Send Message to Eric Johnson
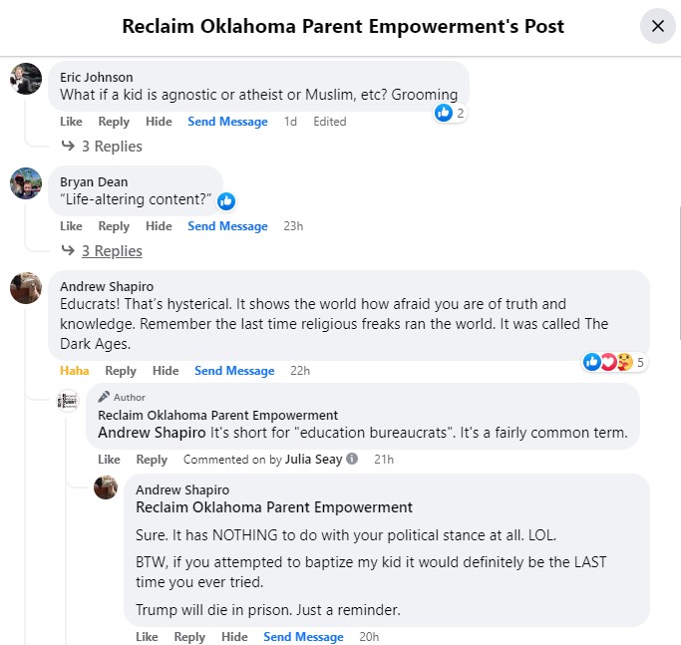This screenshot has height=645, width=681. (227, 122)
